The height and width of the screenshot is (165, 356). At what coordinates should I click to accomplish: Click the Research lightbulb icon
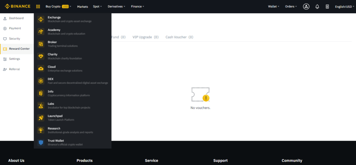point(41,130)
